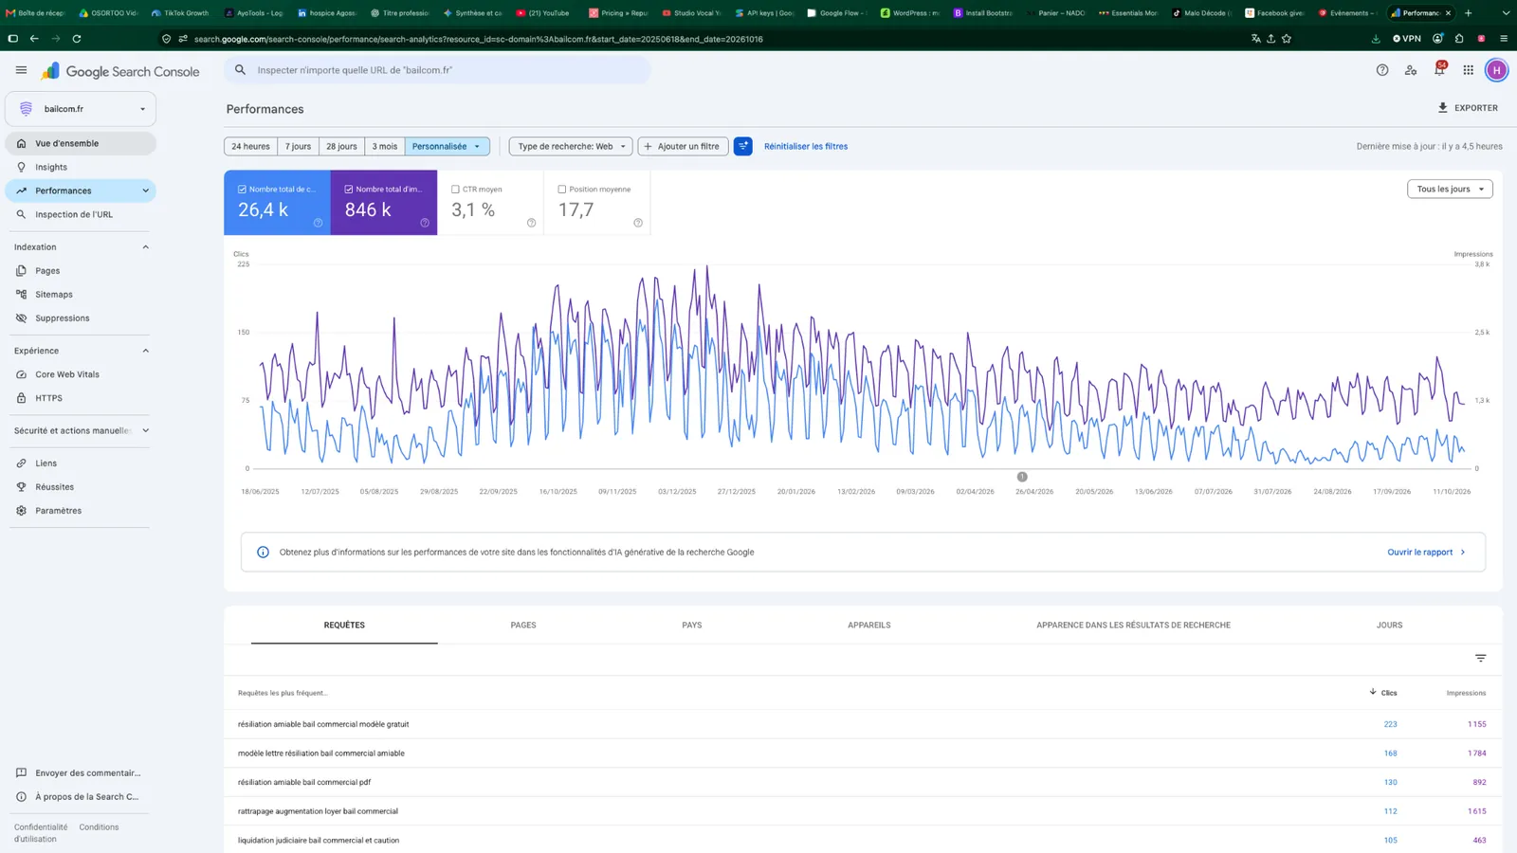Open the Google apps grid icon

click(1468, 70)
